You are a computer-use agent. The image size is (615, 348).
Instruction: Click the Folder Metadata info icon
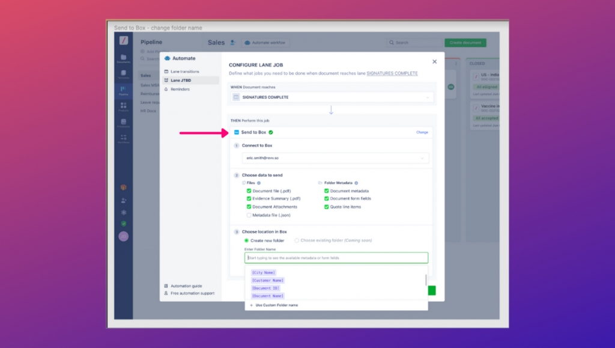(356, 183)
